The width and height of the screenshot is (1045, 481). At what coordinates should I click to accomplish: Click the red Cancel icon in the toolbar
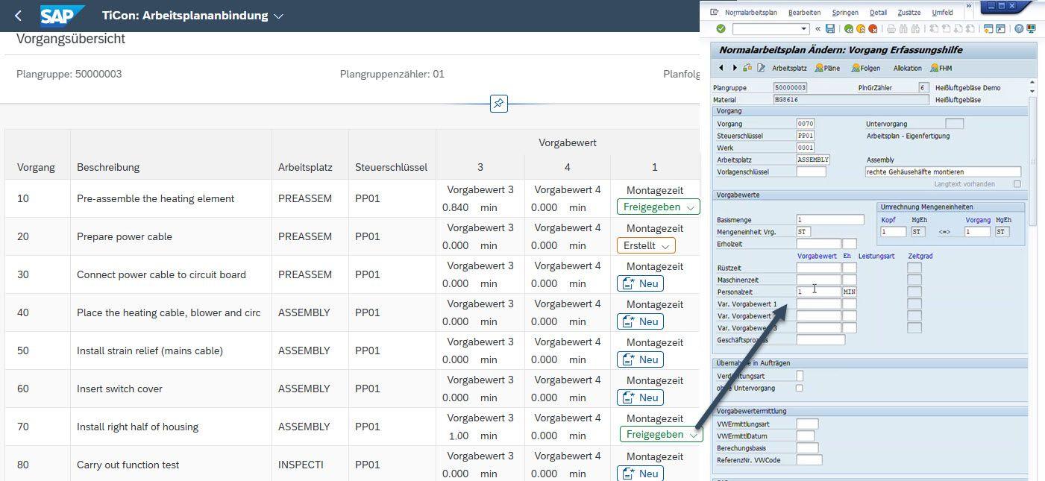coord(873,29)
